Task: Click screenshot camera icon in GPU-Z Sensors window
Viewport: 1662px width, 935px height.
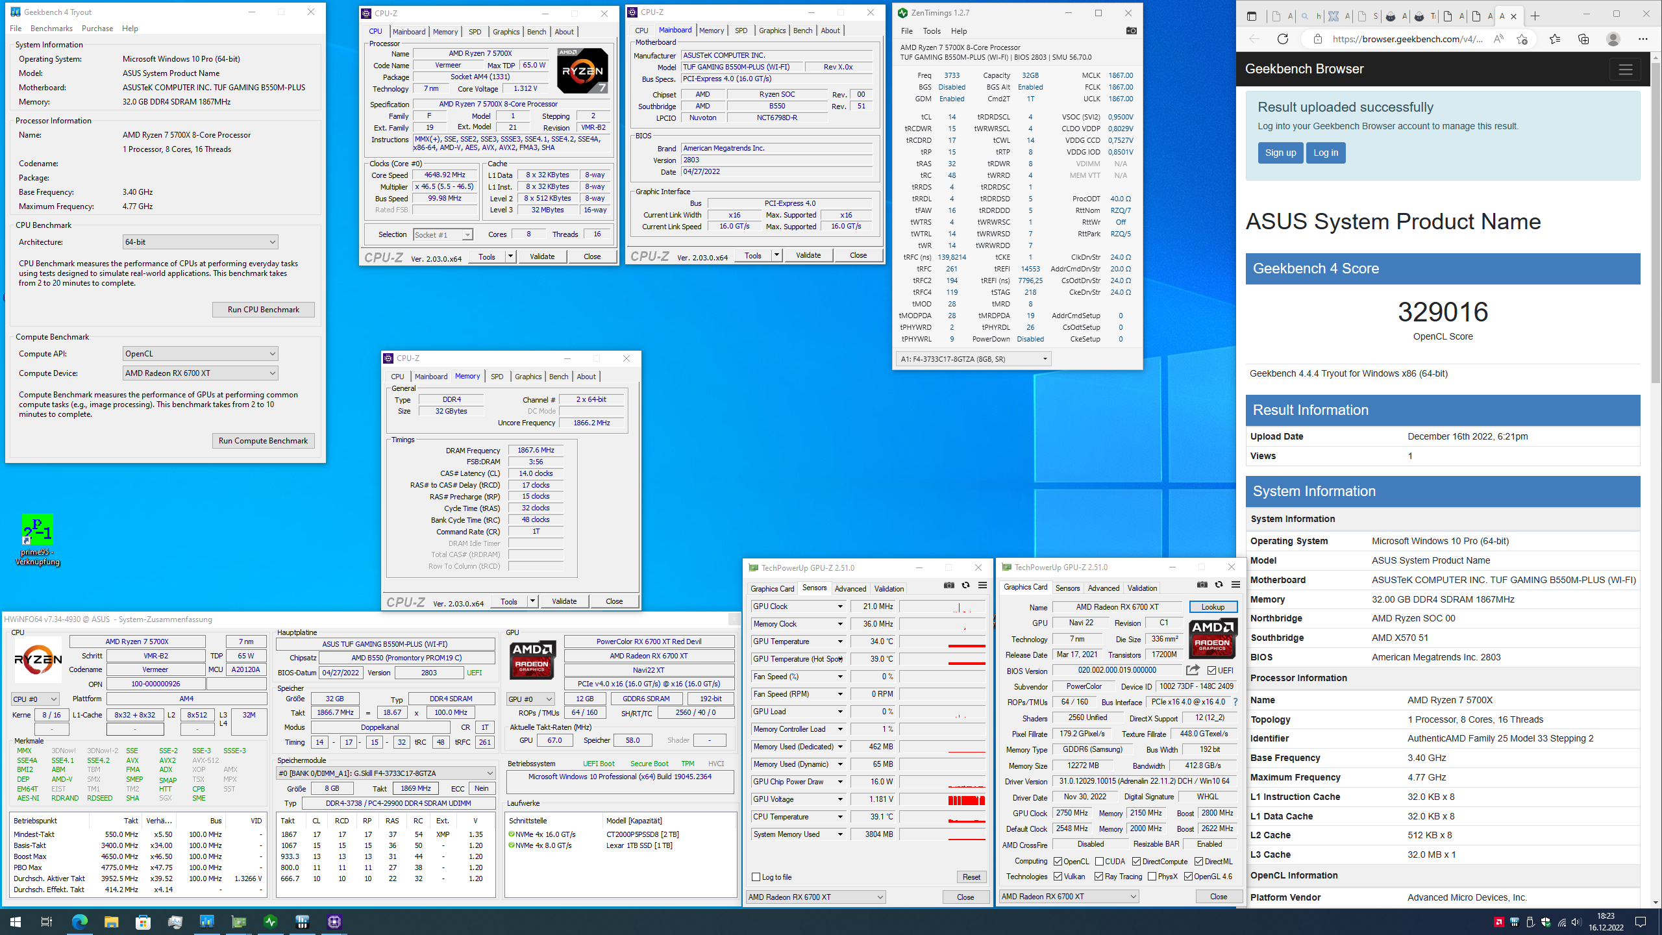Action: coord(949,585)
